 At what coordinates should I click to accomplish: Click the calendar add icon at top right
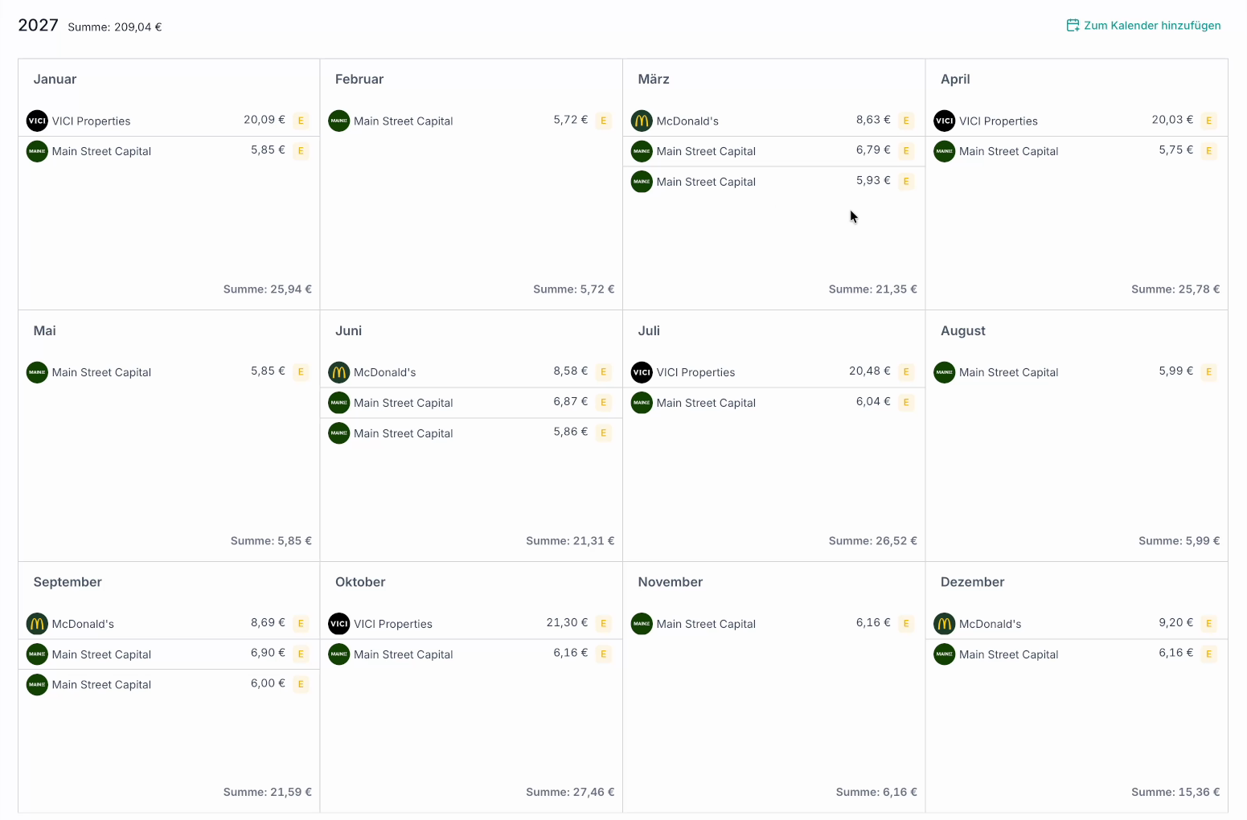pyautogui.click(x=1073, y=26)
